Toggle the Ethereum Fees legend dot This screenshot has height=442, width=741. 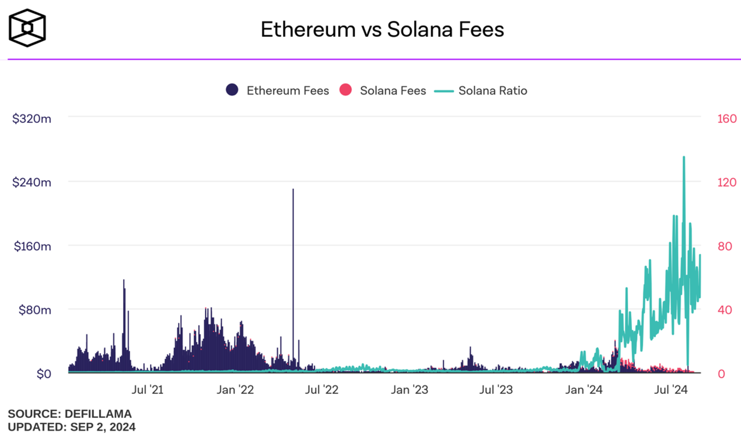click(232, 90)
